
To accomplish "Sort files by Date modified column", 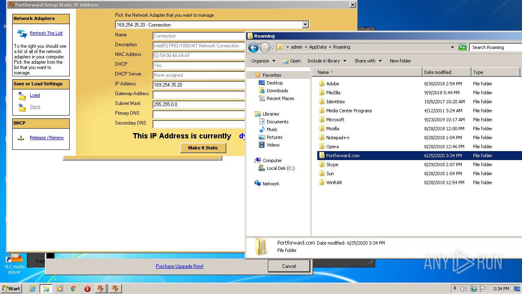I will (x=447, y=72).
